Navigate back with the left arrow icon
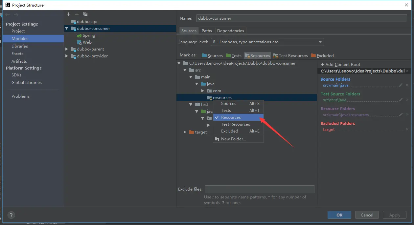The width and height of the screenshot is (414, 225). tap(8, 15)
